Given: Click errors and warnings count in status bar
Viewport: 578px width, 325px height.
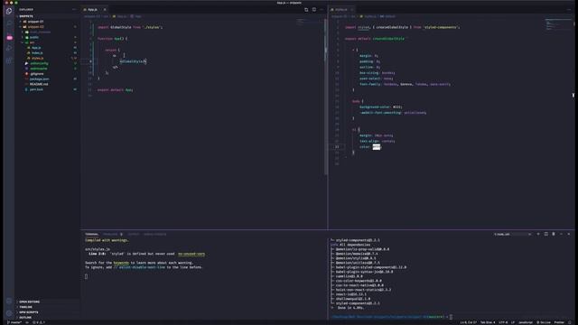Looking at the screenshot, I should point(39,322).
